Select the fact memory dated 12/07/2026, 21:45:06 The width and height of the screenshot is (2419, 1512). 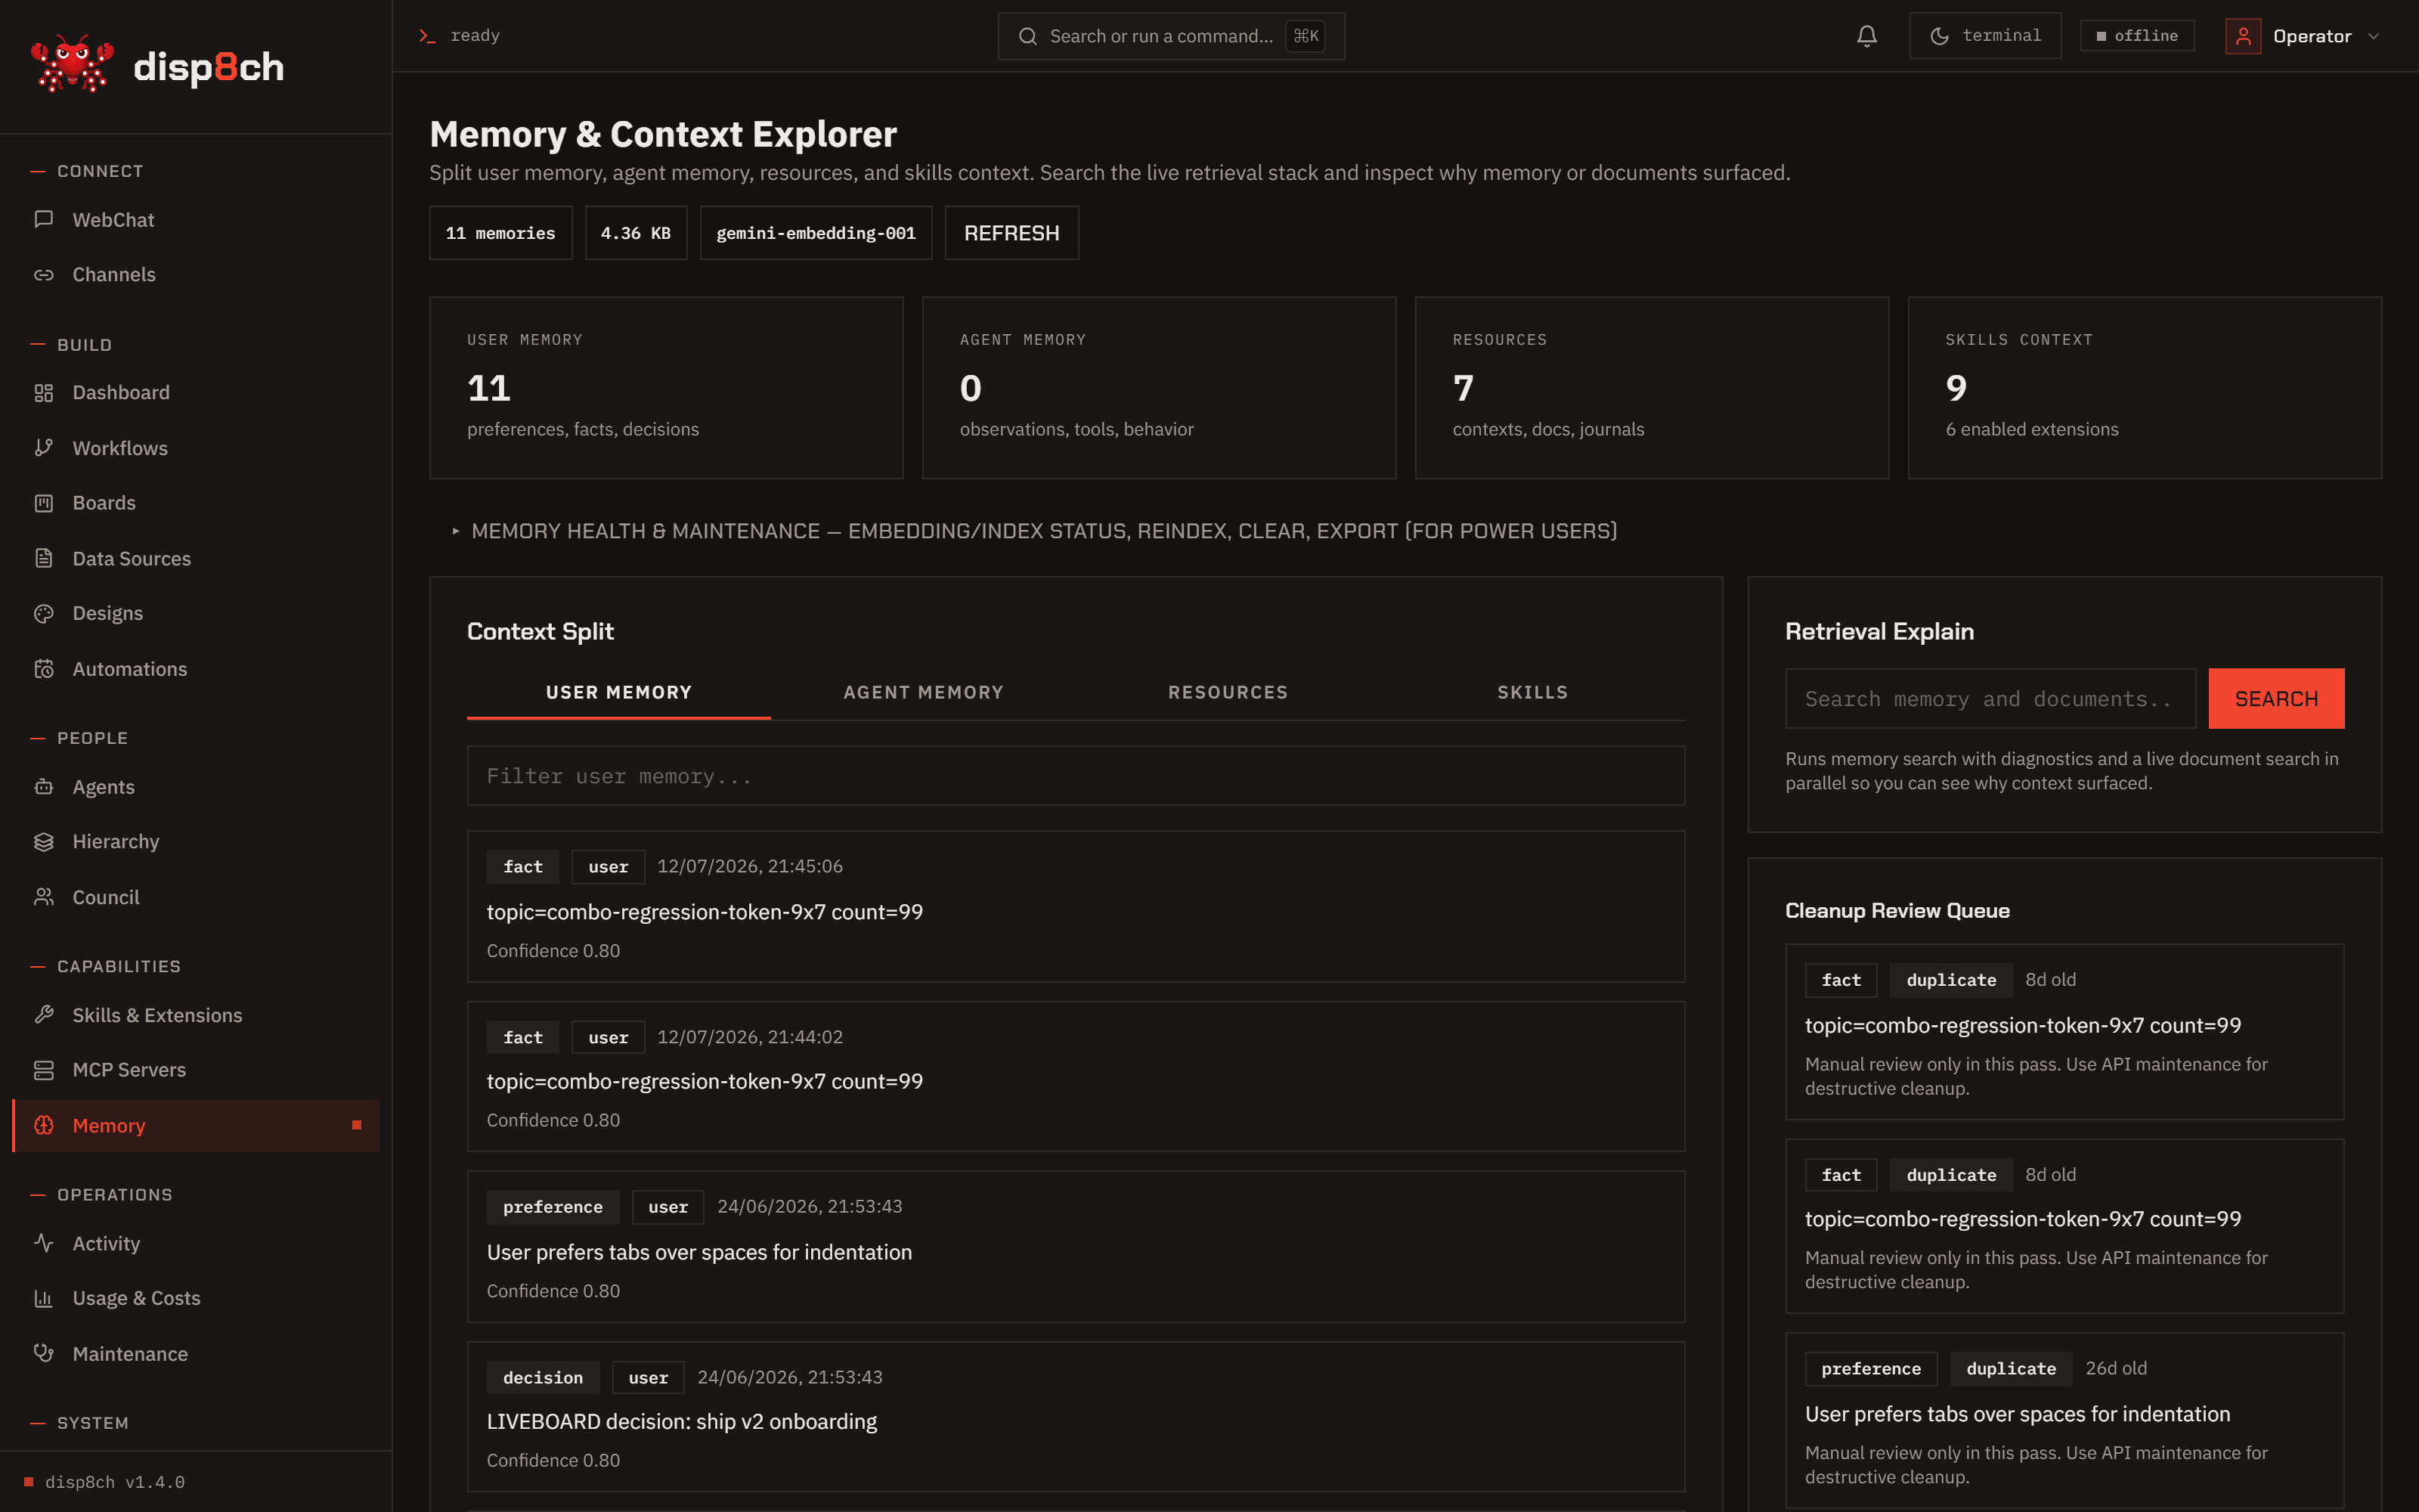tap(1076, 906)
